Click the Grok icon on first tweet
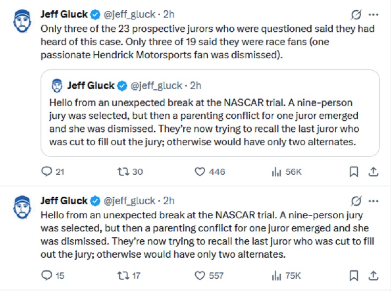391x291 pixels. pos(357,14)
